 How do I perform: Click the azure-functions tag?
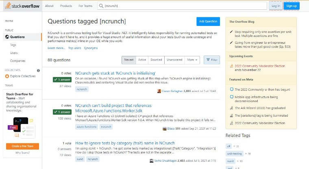[x=87, y=127]
